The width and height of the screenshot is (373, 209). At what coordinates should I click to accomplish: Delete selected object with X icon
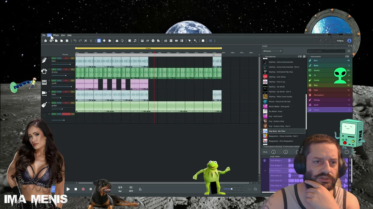(x=91, y=41)
